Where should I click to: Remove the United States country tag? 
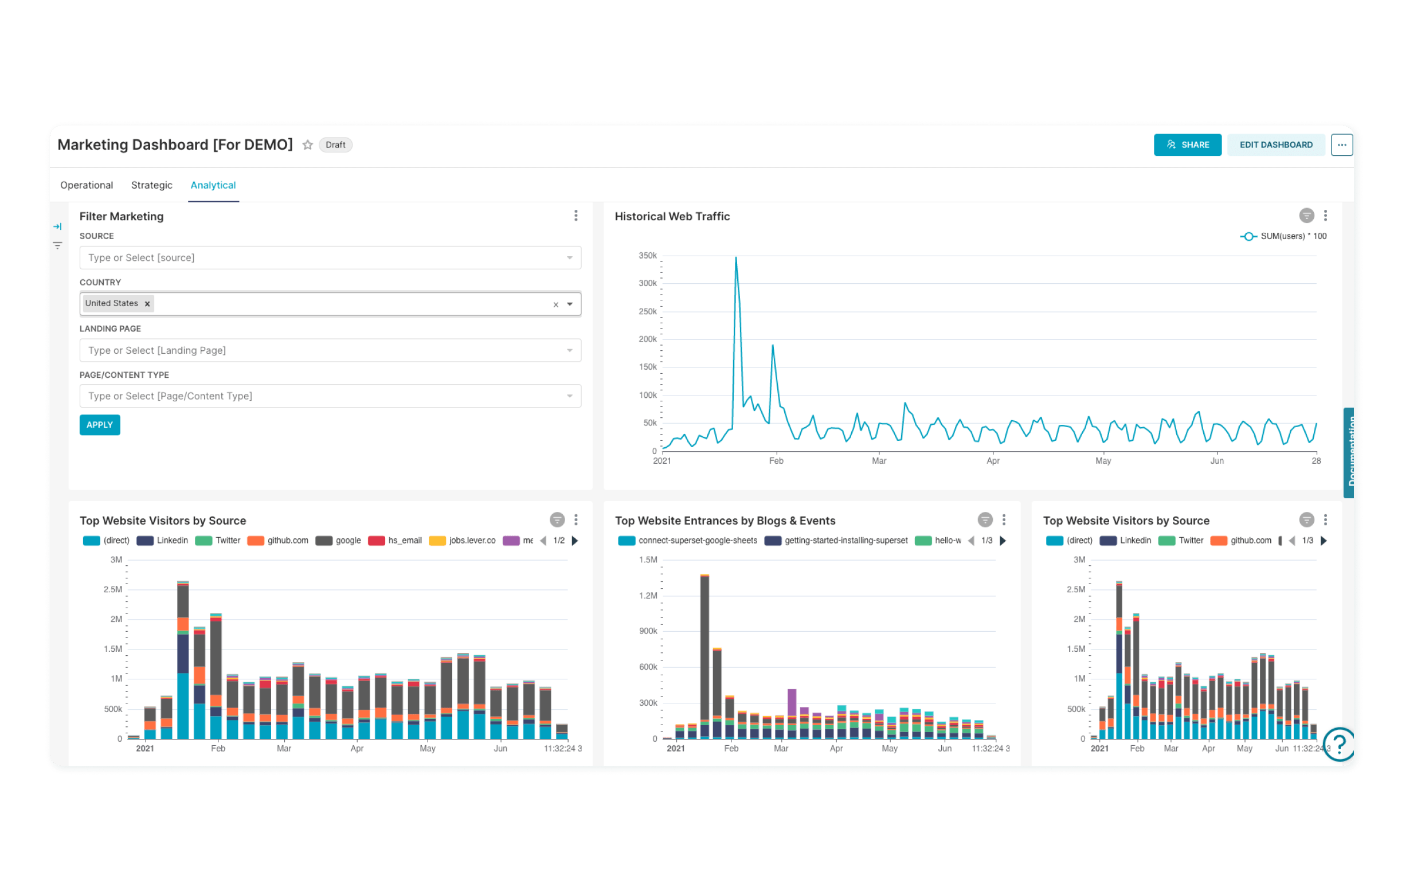(x=147, y=304)
